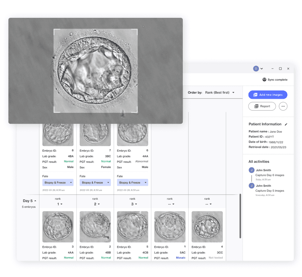Open the Order by Rank dropdown

(220, 93)
